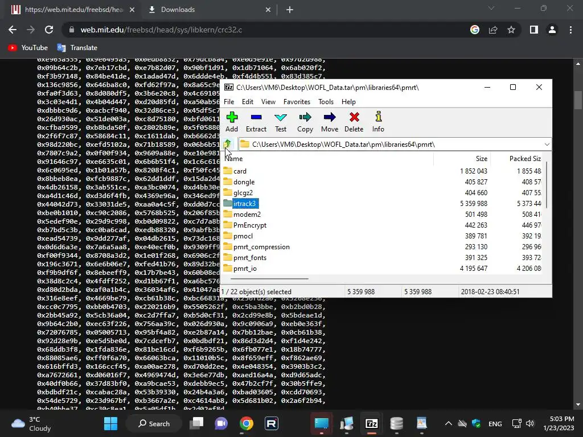Share this page from address bar
The image size is (583, 437).
tap(493, 30)
